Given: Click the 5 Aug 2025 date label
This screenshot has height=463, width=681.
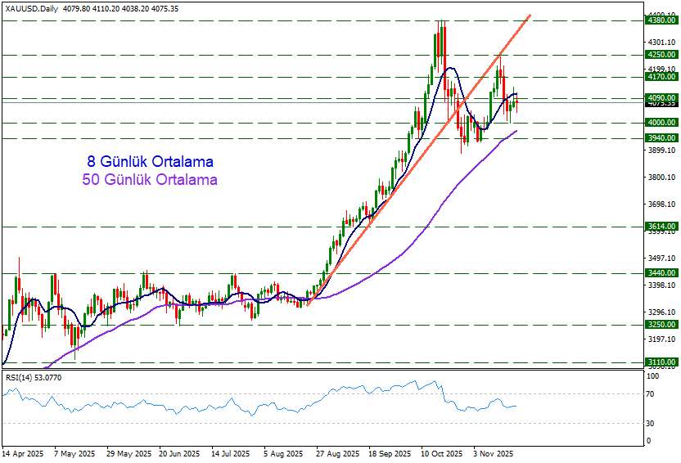Looking at the screenshot, I should pyautogui.click(x=283, y=452).
